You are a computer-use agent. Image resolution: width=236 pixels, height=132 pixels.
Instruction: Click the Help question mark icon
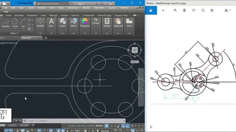[110, 3]
